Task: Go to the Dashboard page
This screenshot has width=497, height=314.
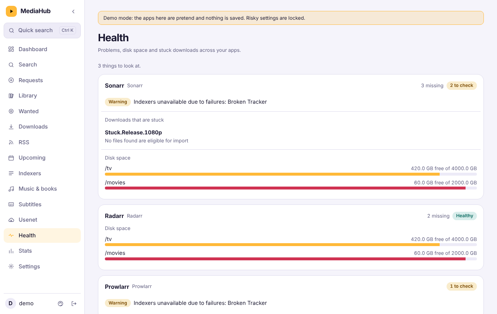Action: coord(42,49)
